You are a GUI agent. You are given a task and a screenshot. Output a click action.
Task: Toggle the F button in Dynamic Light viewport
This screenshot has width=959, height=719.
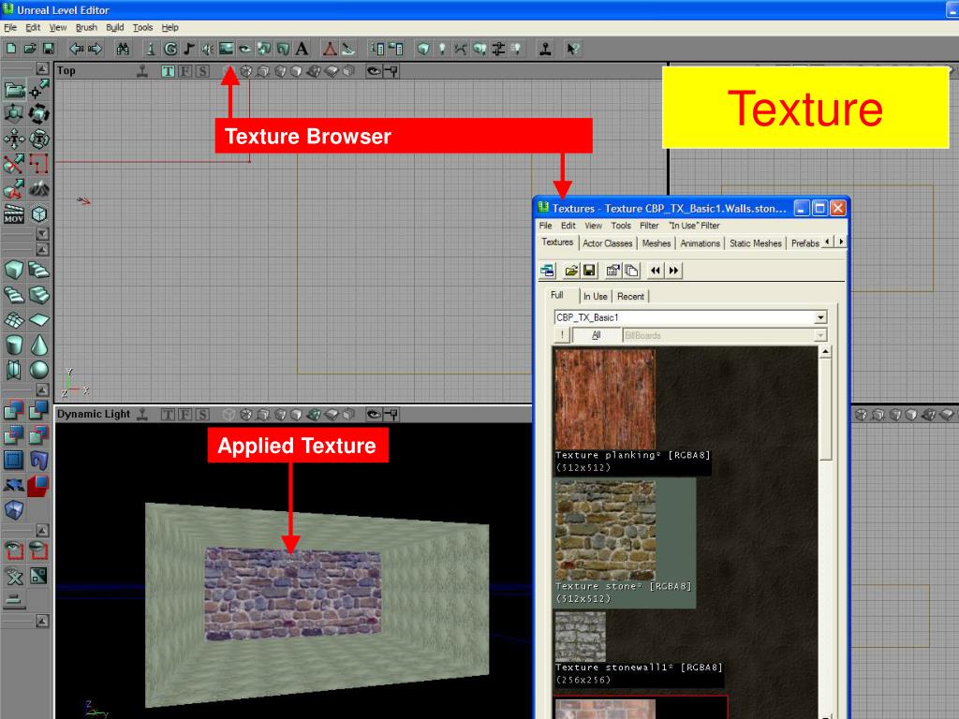(x=185, y=415)
